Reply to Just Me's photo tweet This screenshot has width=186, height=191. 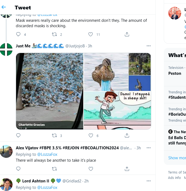[x=18, y=136]
